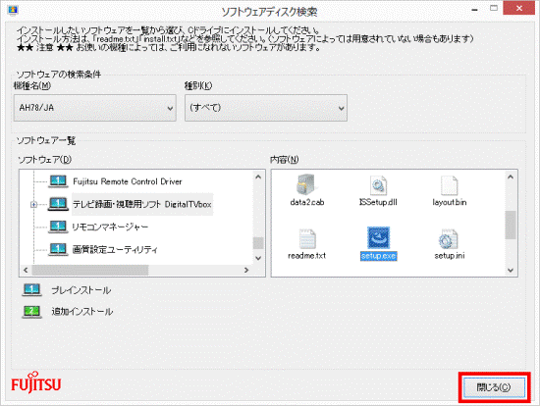Click the ISSetup.dll file name label
540x406 pixels.
coord(378,202)
